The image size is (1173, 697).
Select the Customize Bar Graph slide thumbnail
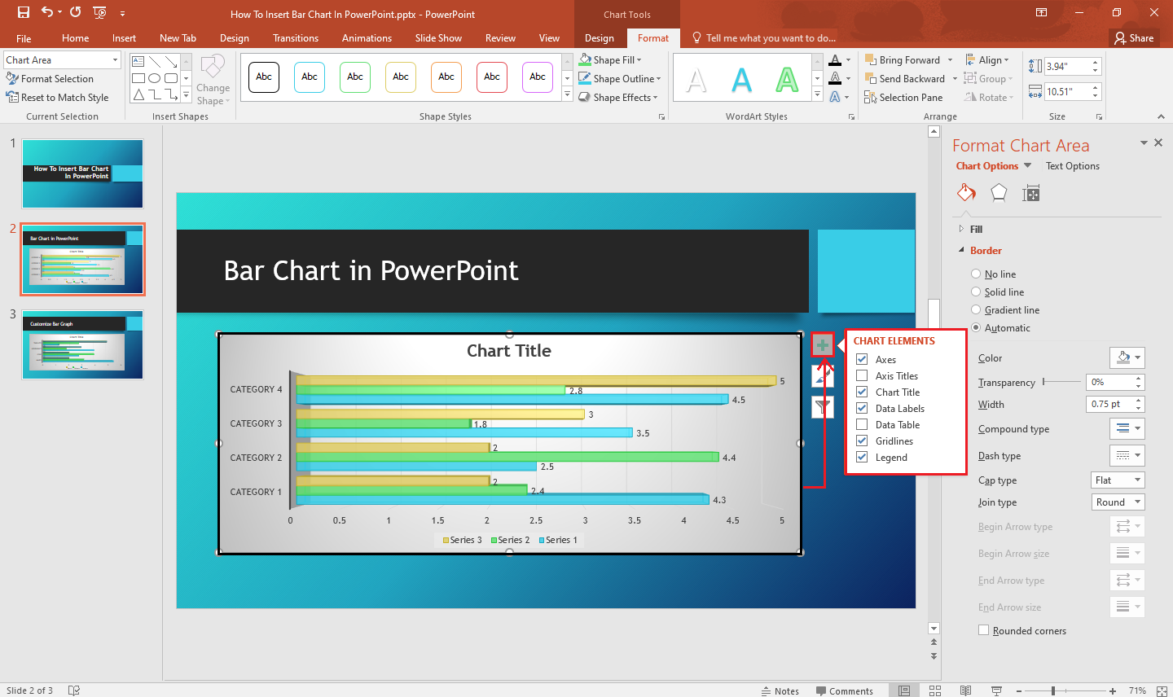[x=82, y=344]
